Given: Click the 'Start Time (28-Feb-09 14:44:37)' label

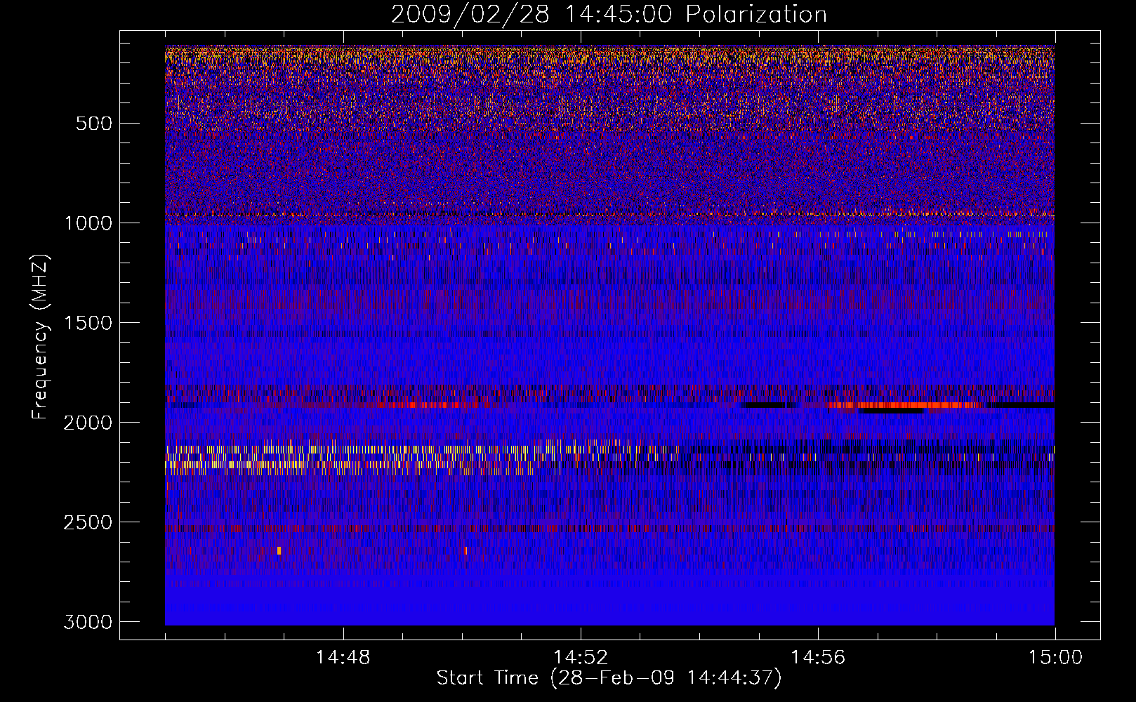Looking at the screenshot, I should (609, 678).
